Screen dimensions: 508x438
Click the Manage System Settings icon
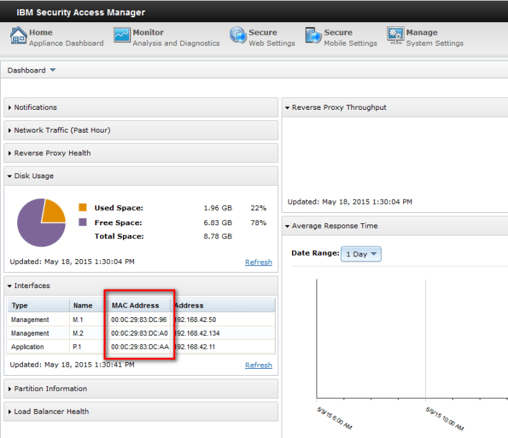coord(395,35)
